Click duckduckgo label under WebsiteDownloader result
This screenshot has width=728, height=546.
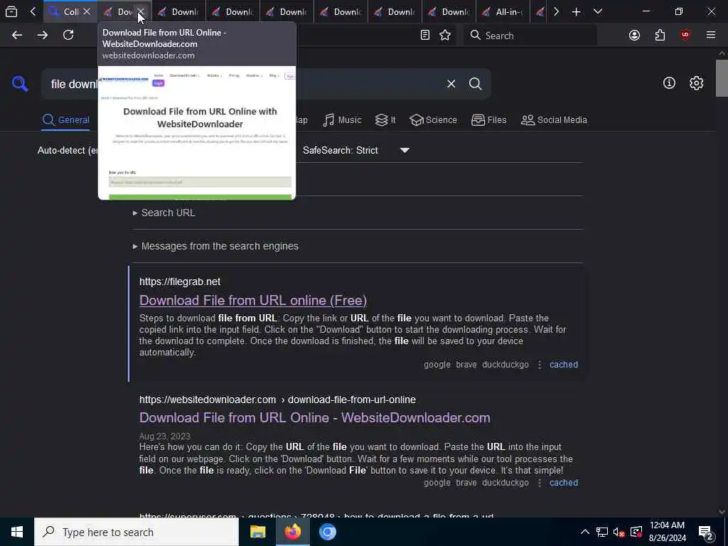click(505, 483)
